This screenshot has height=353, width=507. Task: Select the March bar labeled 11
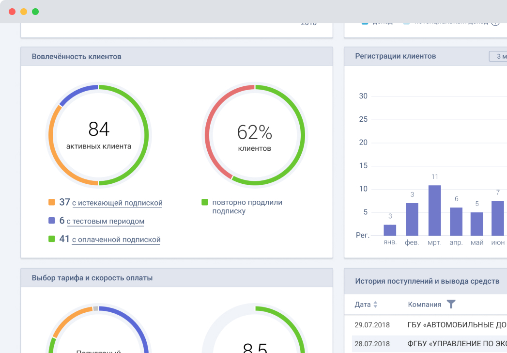point(434,210)
